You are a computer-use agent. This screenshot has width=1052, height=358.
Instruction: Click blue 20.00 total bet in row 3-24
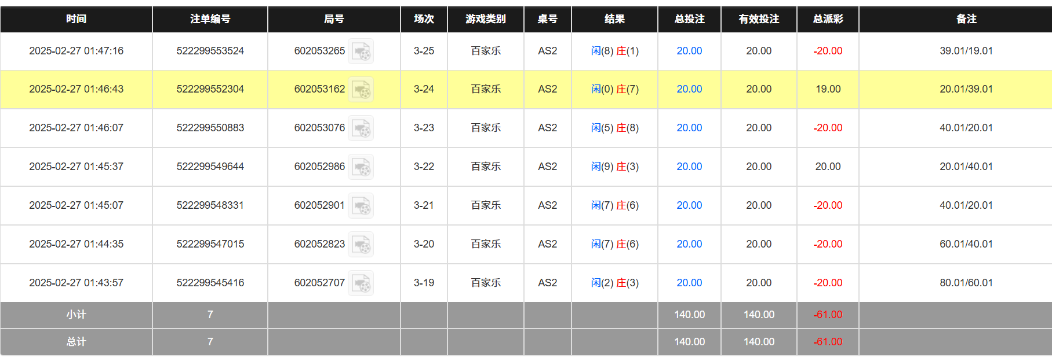[689, 89]
